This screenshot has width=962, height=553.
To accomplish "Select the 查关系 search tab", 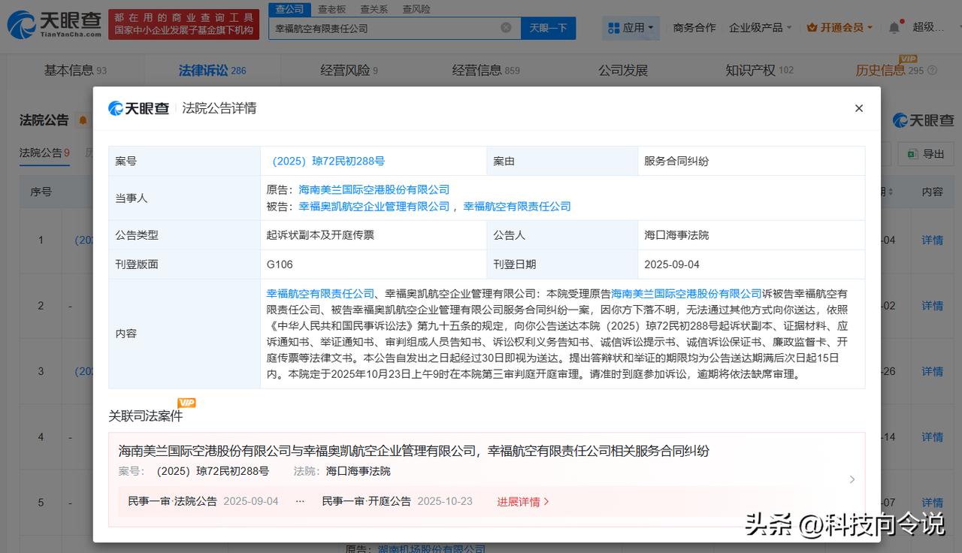I will pos(374,9).
